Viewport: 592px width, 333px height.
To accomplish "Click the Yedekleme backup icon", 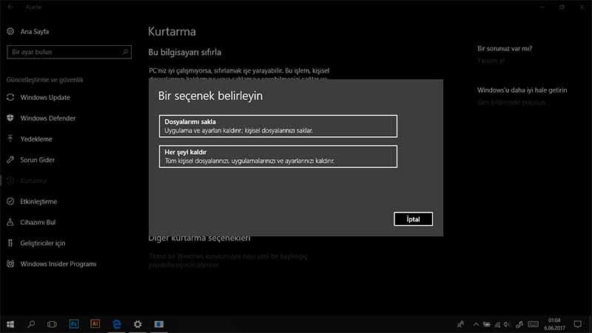I will point(10,139).
